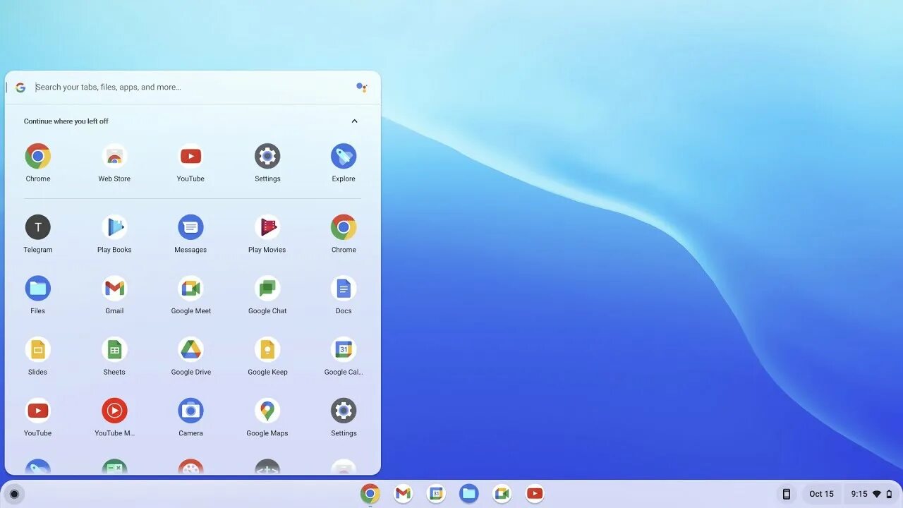Open Google Drive
The width and height of the screenshot is (903, 508).
coord(190,350)
